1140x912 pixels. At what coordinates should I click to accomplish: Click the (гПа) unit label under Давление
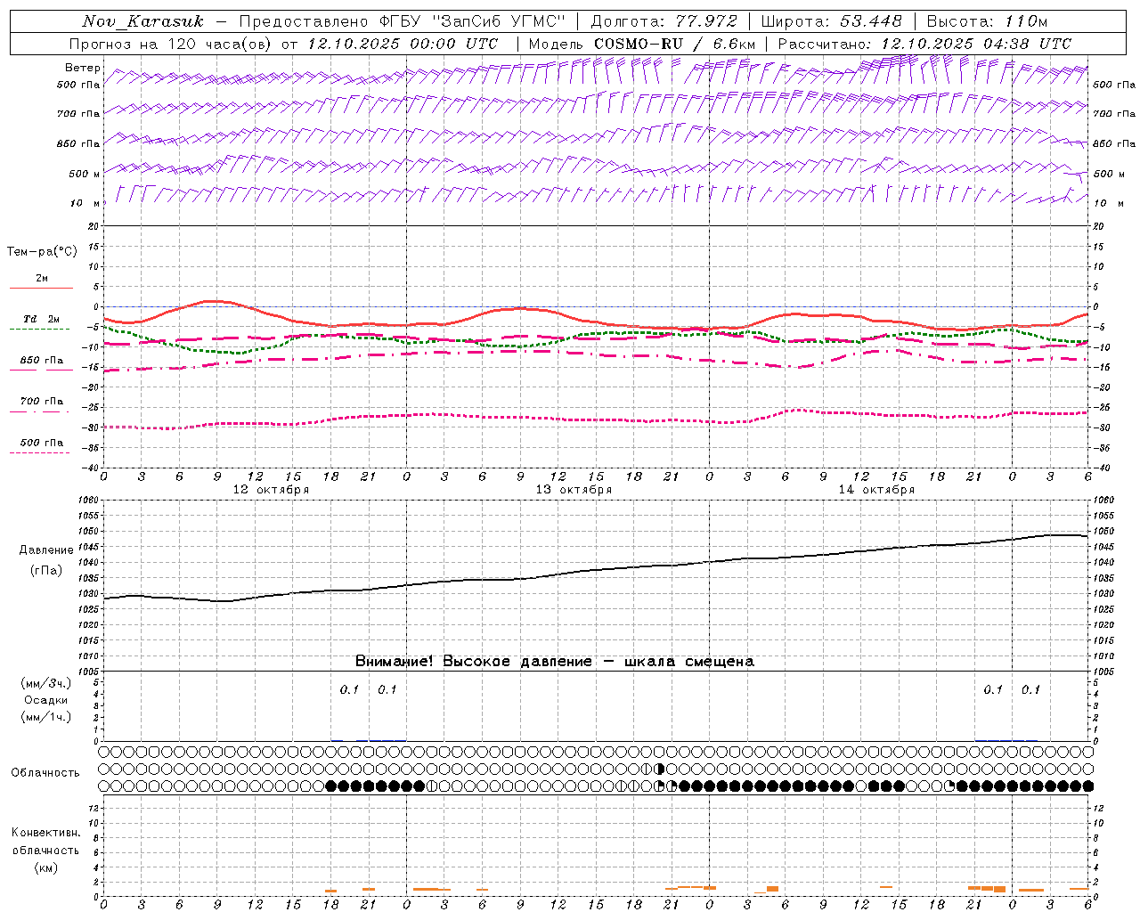click(x=46, y=571)
